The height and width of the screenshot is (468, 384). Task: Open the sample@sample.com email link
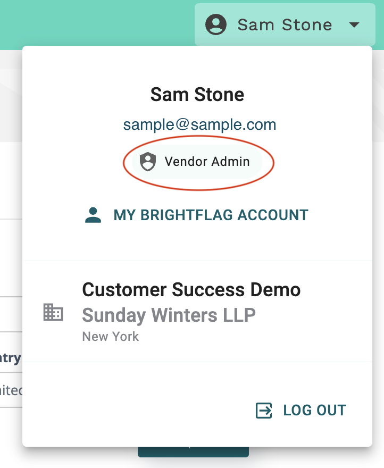point(199,124)
